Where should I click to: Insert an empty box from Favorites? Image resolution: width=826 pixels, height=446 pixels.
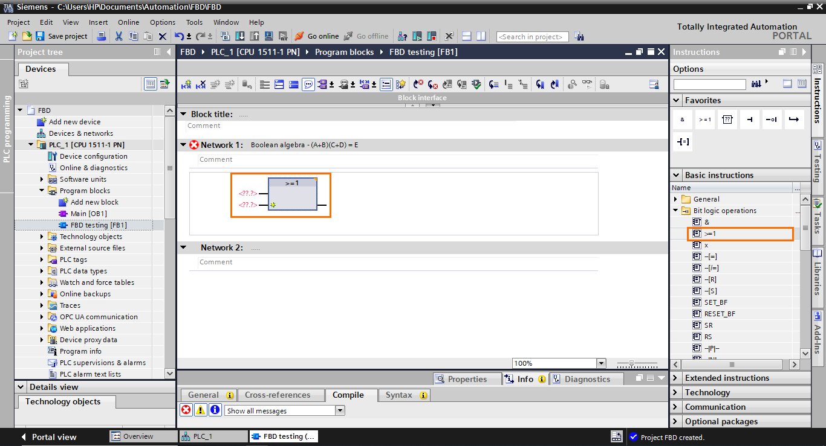click(x=727, y=119)
